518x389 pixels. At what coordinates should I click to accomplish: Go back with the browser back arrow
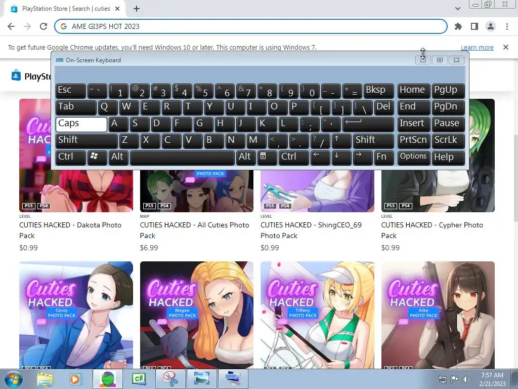tap(11, 26)
